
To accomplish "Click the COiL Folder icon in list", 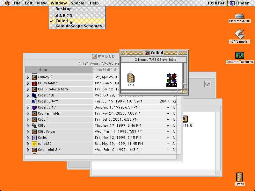I will click(34, 131).
